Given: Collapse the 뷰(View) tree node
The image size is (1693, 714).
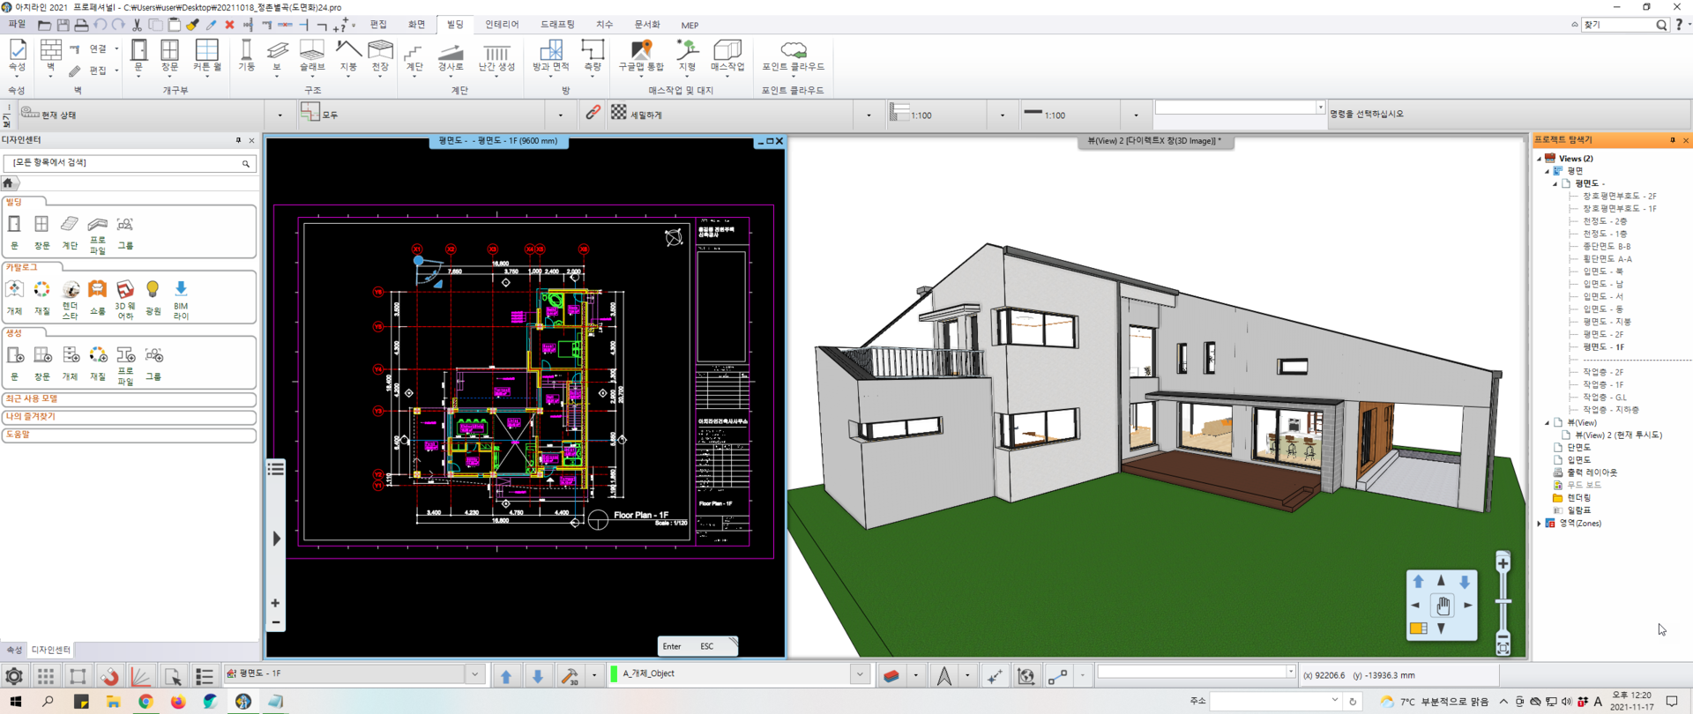Looking at the screenshot, I should (1548, 423).
